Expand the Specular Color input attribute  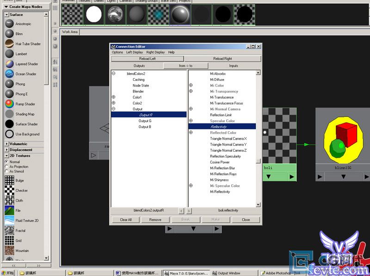(x=191, y=121)
